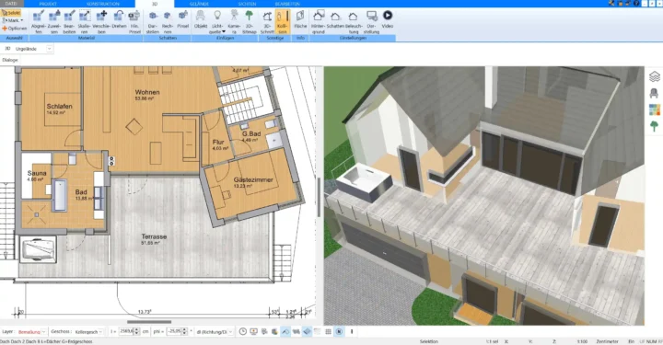Increase the length l stepper

[136, 329]
